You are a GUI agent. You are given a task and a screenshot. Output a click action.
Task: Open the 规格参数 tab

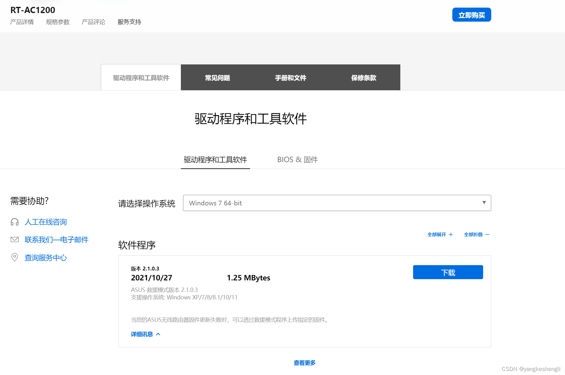click(58, 22)
